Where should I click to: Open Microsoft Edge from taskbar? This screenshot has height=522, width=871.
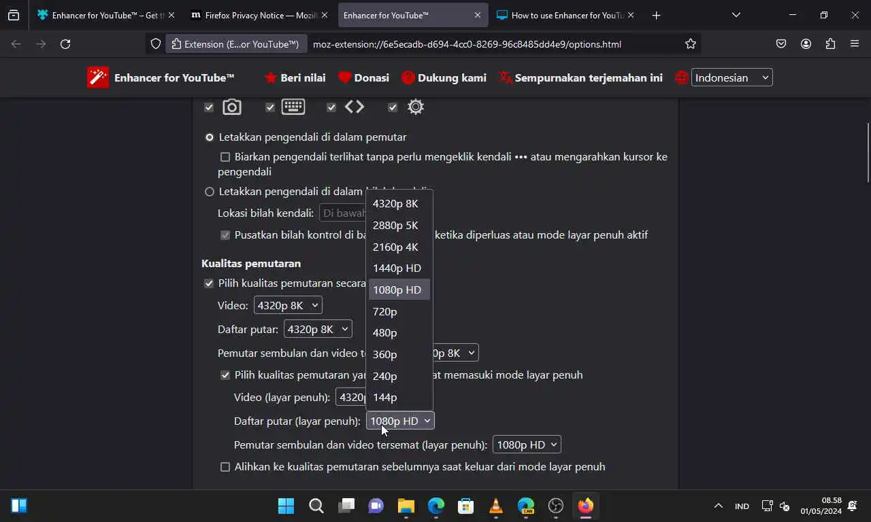[436, 506]
